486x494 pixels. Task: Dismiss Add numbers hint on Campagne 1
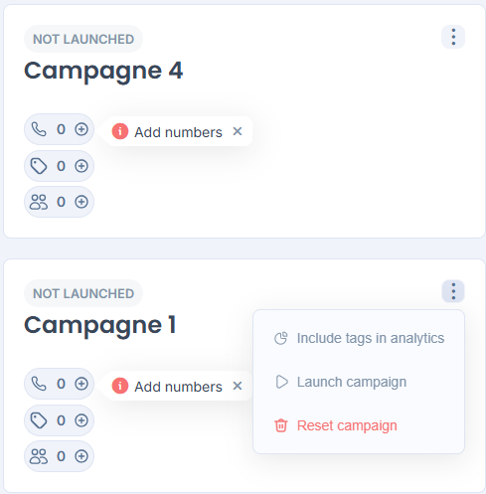tap(238, 386)
